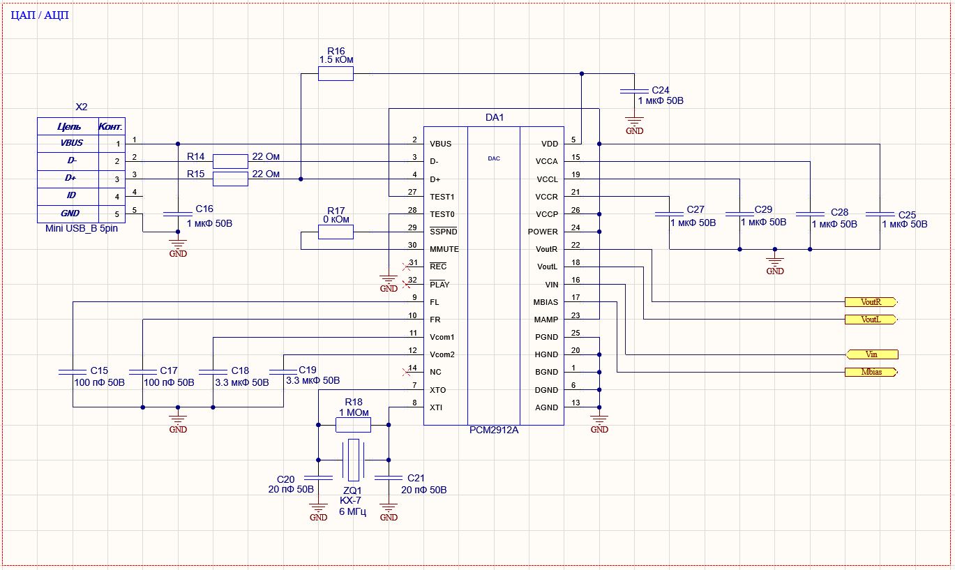Viewport: 955px width, 570px height.
Task: Select the VoutR output port tag
Action: (x=871, y=302)
